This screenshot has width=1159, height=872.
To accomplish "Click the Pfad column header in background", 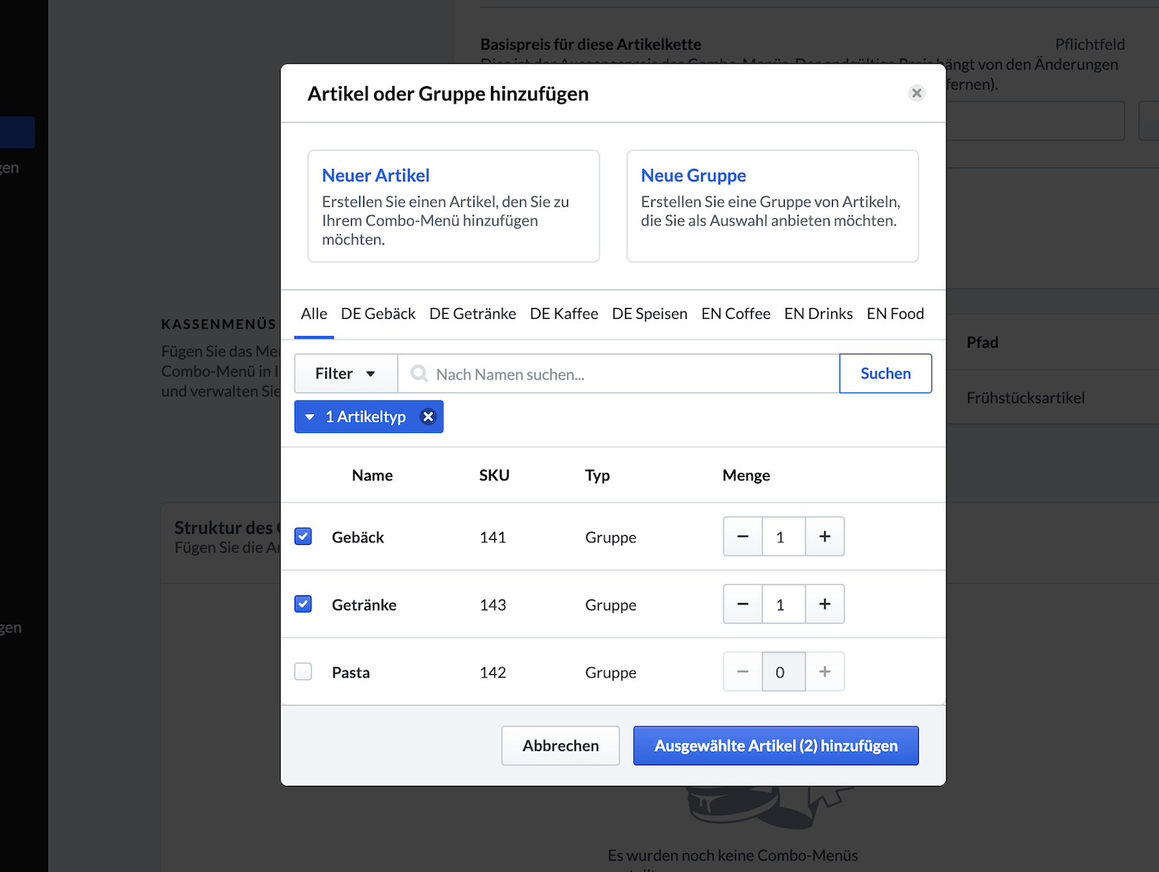I will pyautogui.click(x=983, y=342).
